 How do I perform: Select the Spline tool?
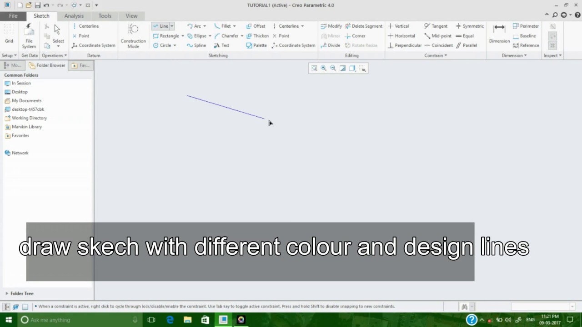pyautogui.click(x=196, y=45)
